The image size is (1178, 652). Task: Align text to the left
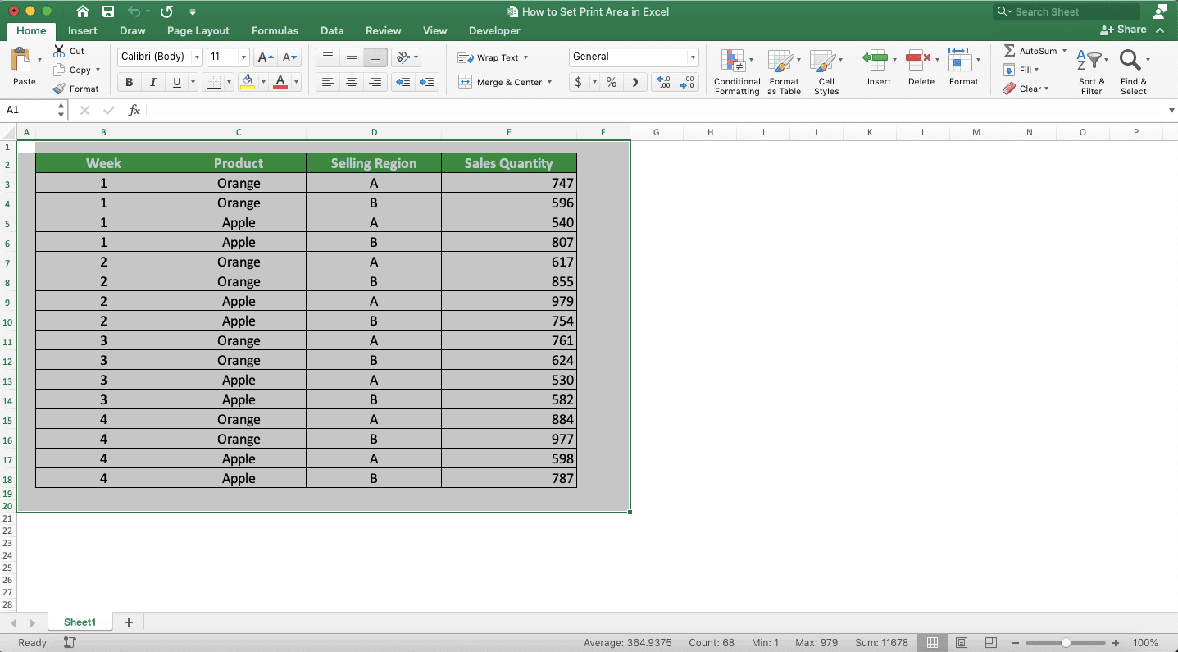[328, 82]
